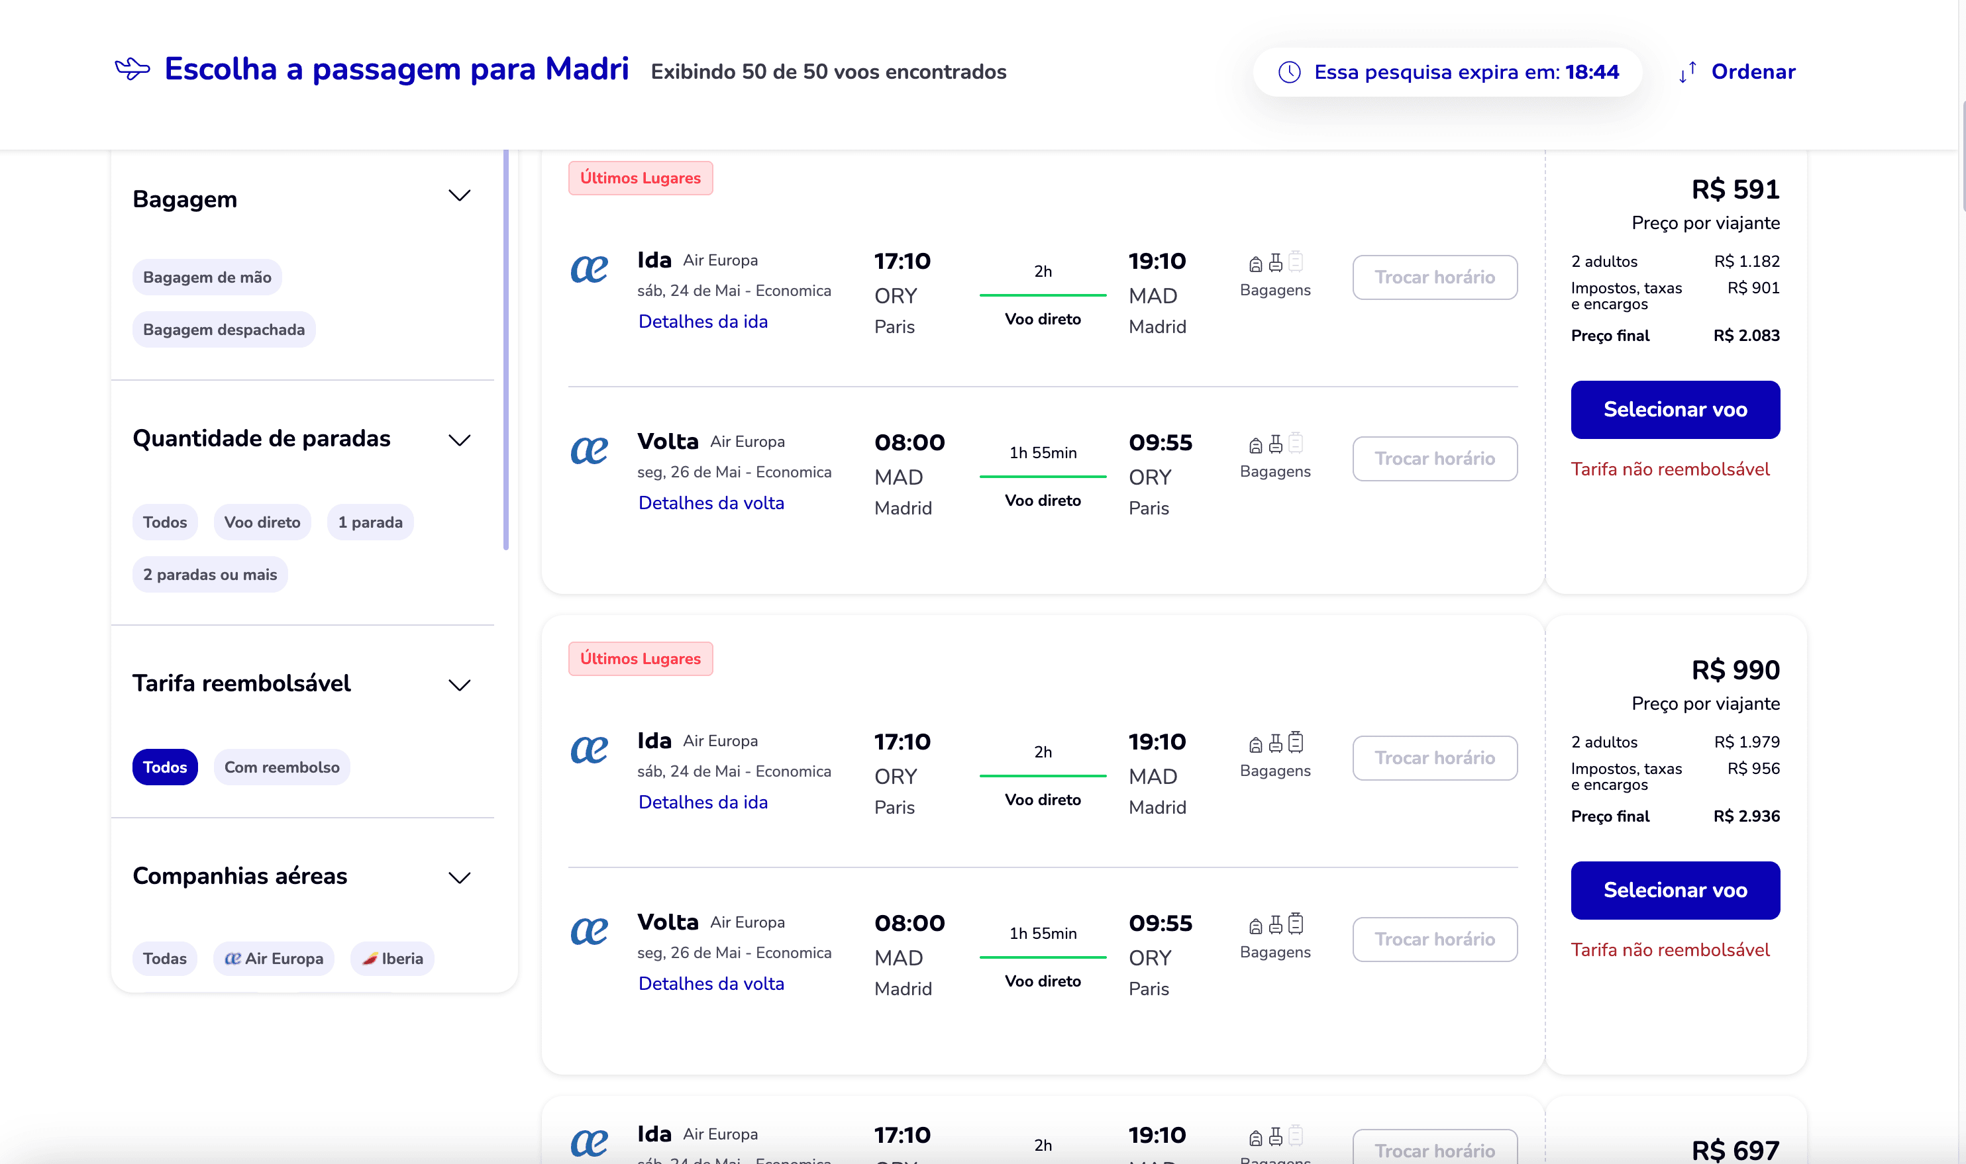This screenshot has height=1164, width=1966.
Task: Collapse the Companhias aéreas section
Action: point(460,877)
